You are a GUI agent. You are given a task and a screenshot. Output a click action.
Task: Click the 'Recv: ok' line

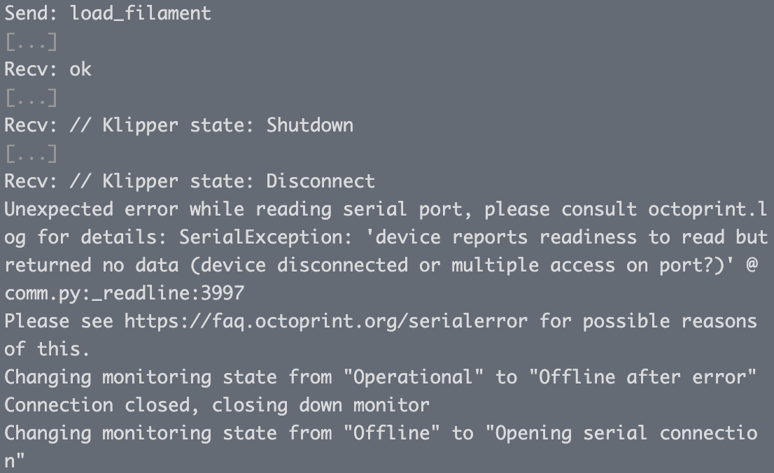pyautogui.click(x=48, y=69)
